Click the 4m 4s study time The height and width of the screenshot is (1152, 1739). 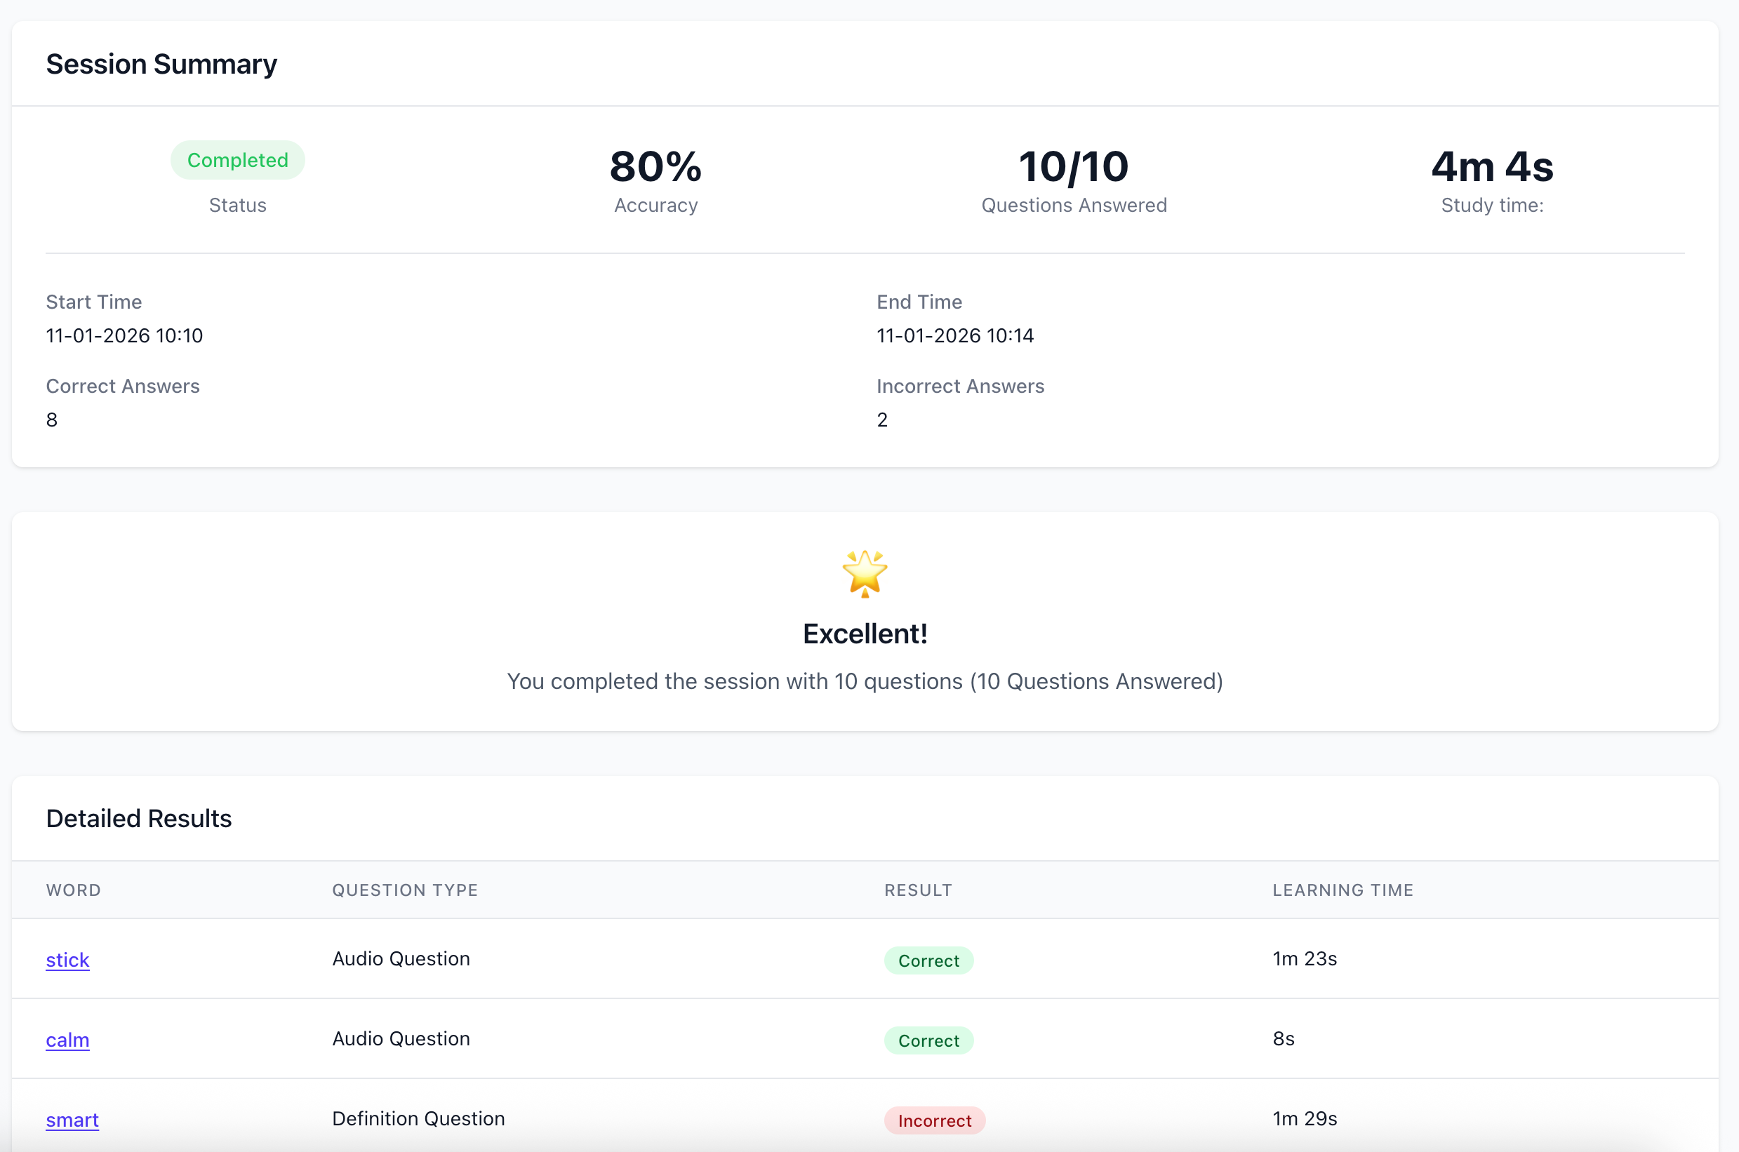tap(1491, 167)
